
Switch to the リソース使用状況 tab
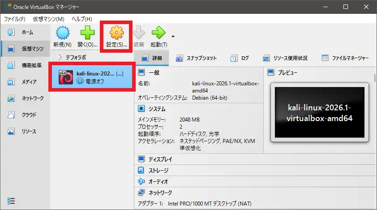[x=285, y=58]
